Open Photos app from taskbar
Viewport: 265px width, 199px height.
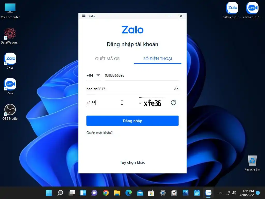pyautogui.click(x=185, y=193)
